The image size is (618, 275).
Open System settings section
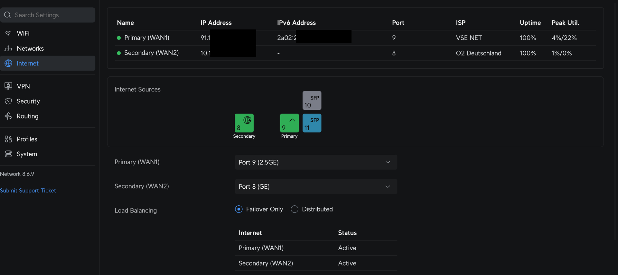click(48, 154)
